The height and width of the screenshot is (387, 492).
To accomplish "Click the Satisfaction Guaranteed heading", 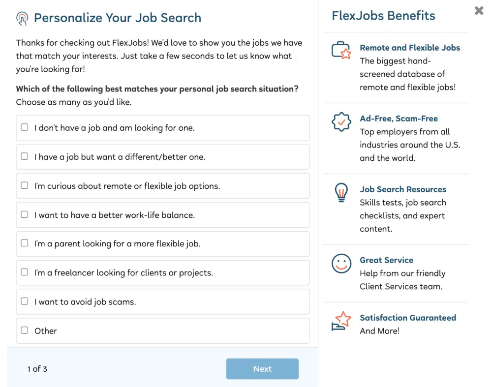I will (x=408, y=318).
